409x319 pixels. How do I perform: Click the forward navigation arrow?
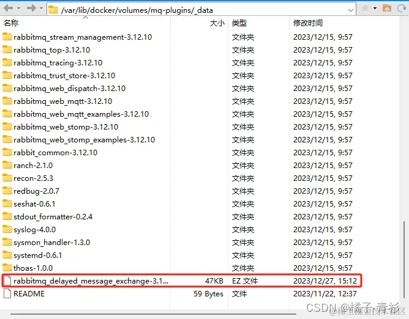pos(31,9)
